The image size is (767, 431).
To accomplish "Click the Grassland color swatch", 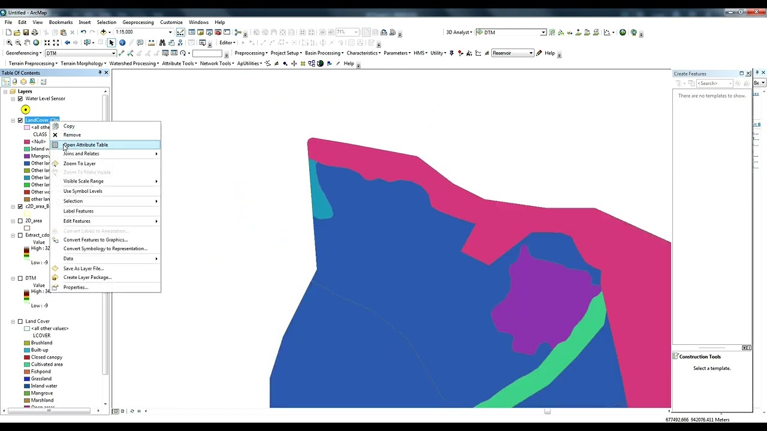I will pos(27,379).
